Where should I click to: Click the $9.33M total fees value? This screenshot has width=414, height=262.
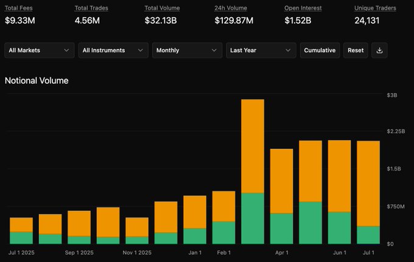tap(20, 21)
